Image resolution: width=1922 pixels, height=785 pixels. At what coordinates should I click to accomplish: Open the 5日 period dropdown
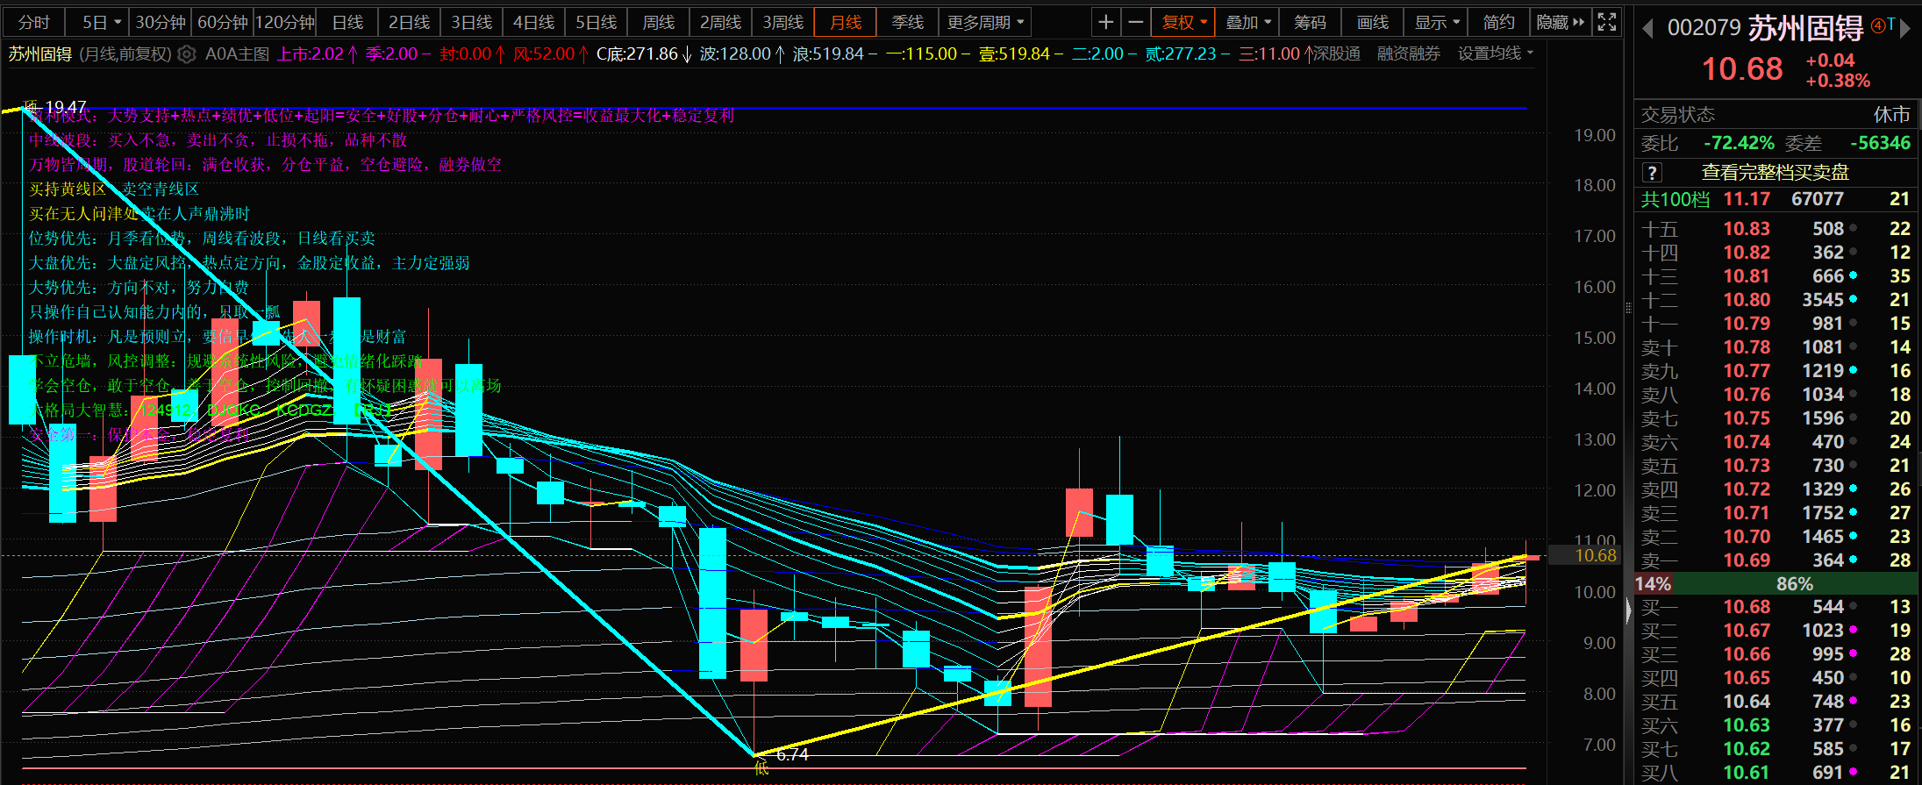click(x=102, y=22)
